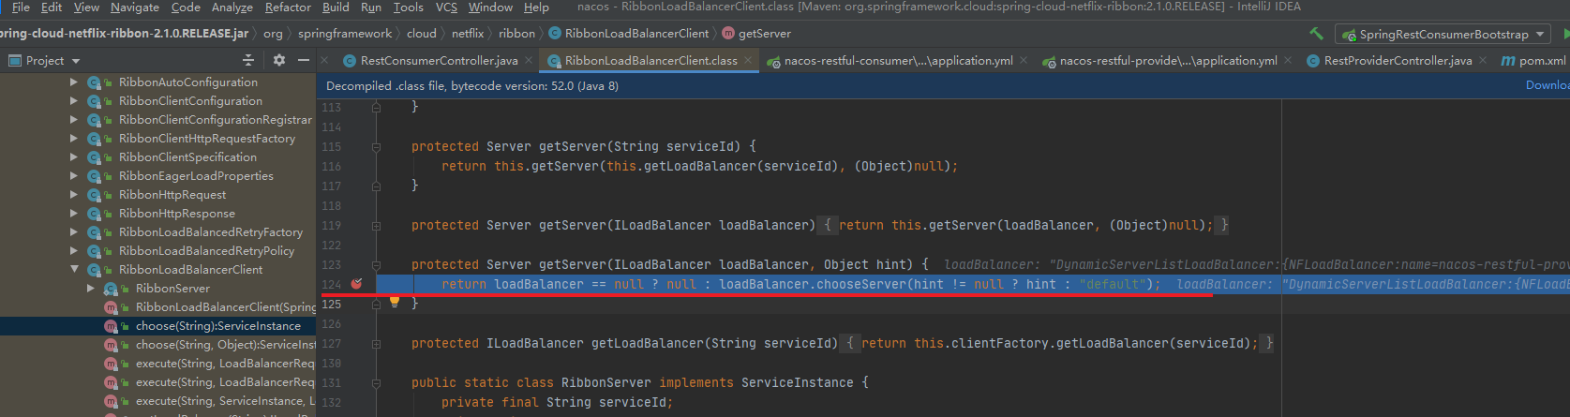Open the View menu

coord(86,7)
